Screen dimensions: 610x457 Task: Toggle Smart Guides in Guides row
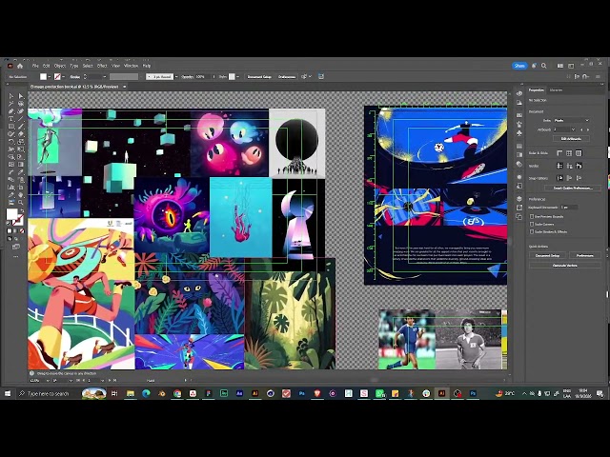(579, 166)
